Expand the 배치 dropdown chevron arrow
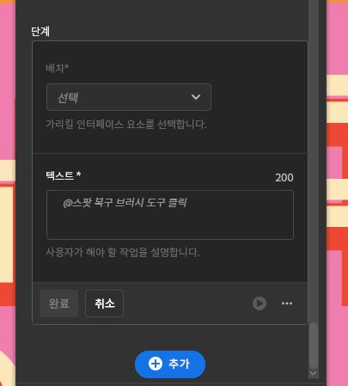This screenshot has height=386, width=348. click(x=196, y=97)
